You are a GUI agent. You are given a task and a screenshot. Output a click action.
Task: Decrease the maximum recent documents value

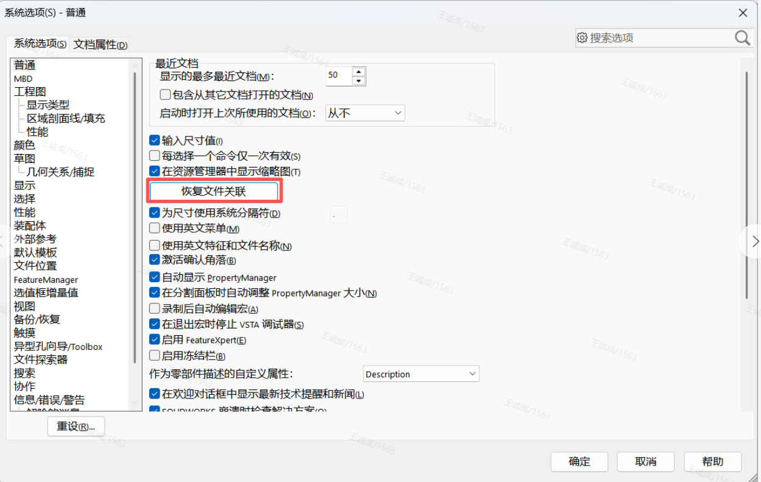[x=359, y=80]
